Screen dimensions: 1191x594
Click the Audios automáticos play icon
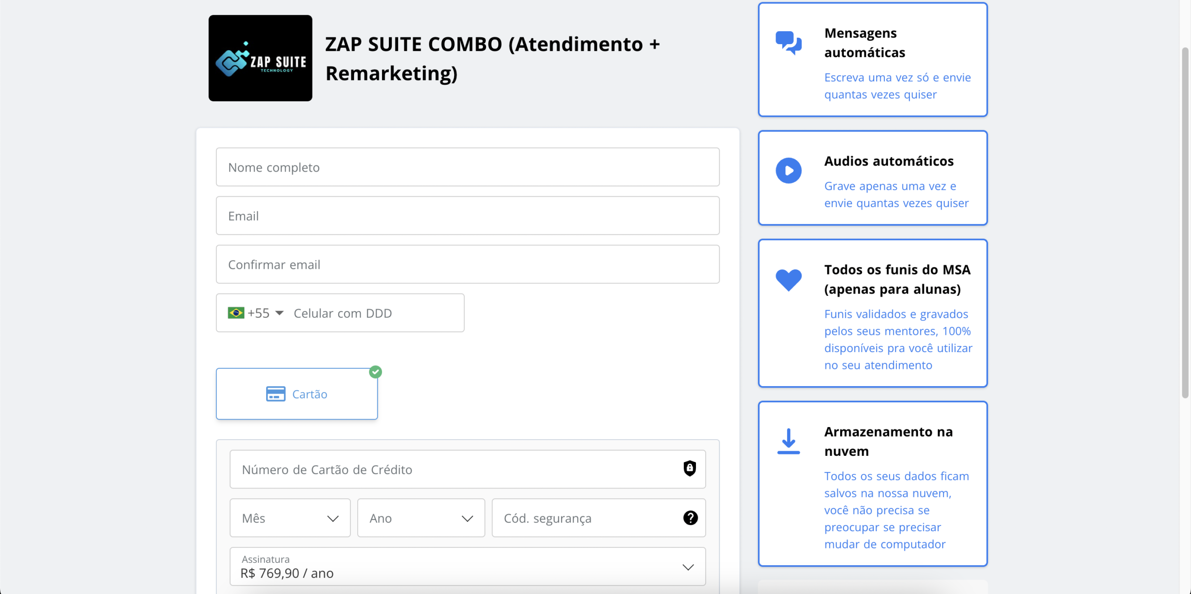(789, 171)
